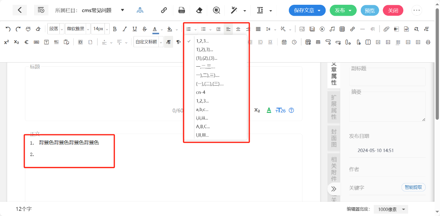The width and height of the screenshot is (440, 216).
Task: Choose the (1),(2),(3)... numbering option
Action: tap(207, 58)
